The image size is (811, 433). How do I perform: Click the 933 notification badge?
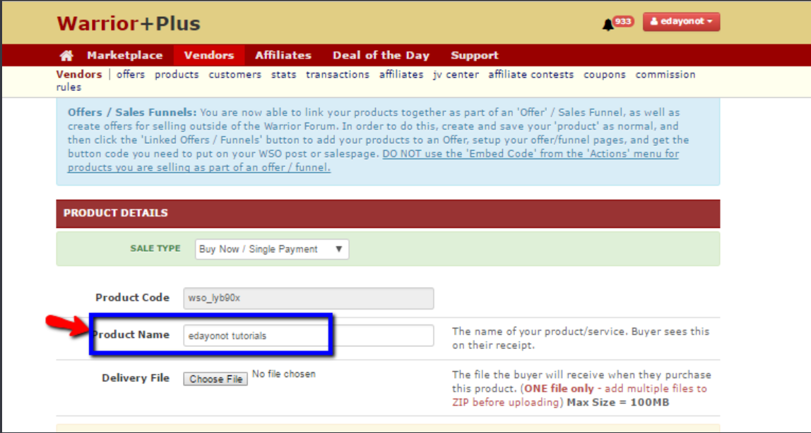623,21
